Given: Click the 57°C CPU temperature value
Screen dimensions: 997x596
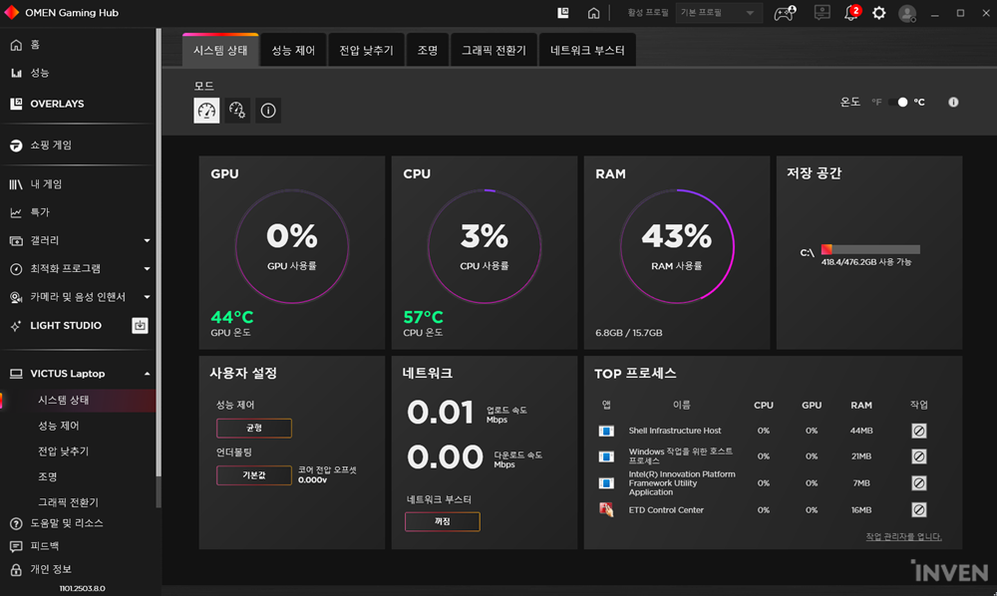Looking at the screenshot, I should pos(424,316).
